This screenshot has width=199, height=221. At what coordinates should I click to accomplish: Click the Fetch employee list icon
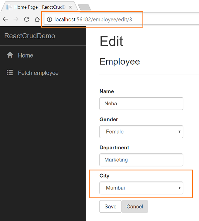coord(10,73)
